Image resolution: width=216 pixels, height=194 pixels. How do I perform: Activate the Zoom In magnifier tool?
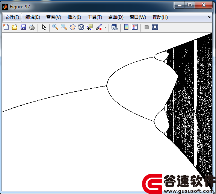55,27
